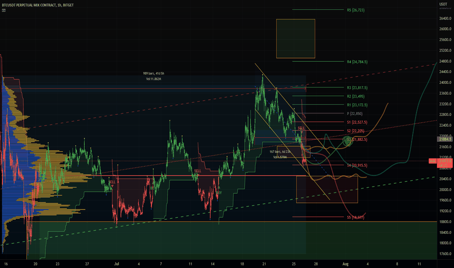Click the green circle marker on the S3 line
This screenshot has height=268, width=454.
[x=348, y=141]
